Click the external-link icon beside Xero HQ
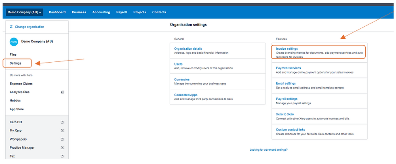 (62, 122)
